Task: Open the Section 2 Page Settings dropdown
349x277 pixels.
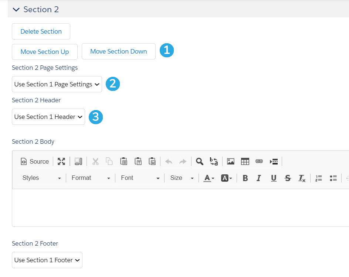Action: coord(57,84)
